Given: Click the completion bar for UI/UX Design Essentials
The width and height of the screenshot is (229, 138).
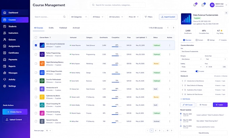Looking at the screenshot, I should point(117,74).
